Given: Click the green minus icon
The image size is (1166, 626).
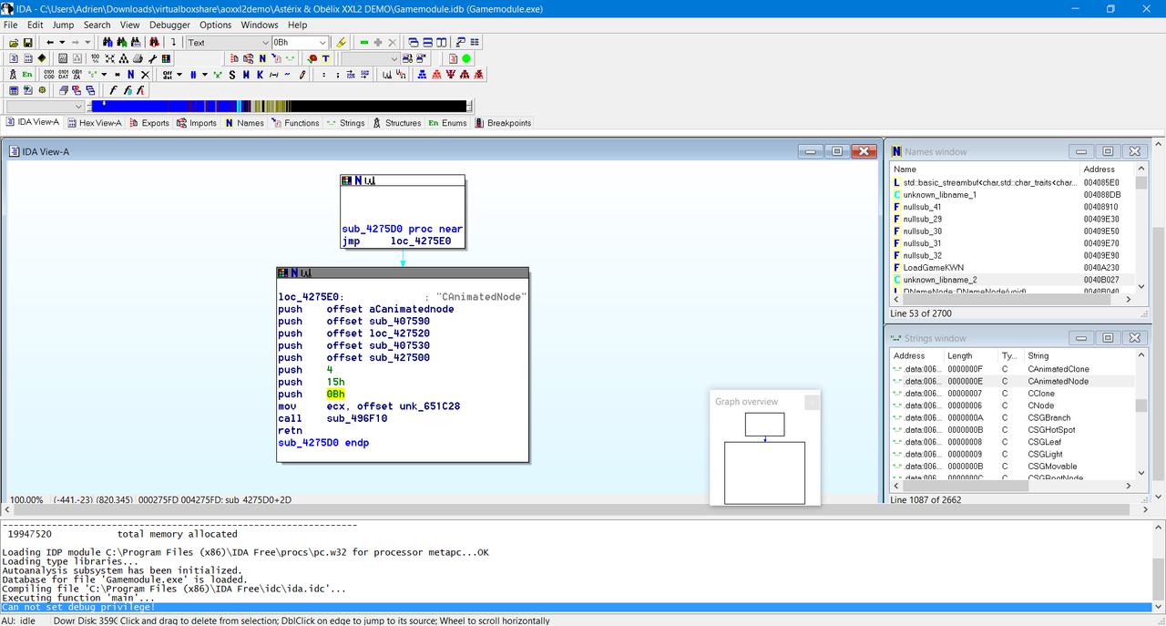Looking at the screenshot, I should tap(364, 43).
